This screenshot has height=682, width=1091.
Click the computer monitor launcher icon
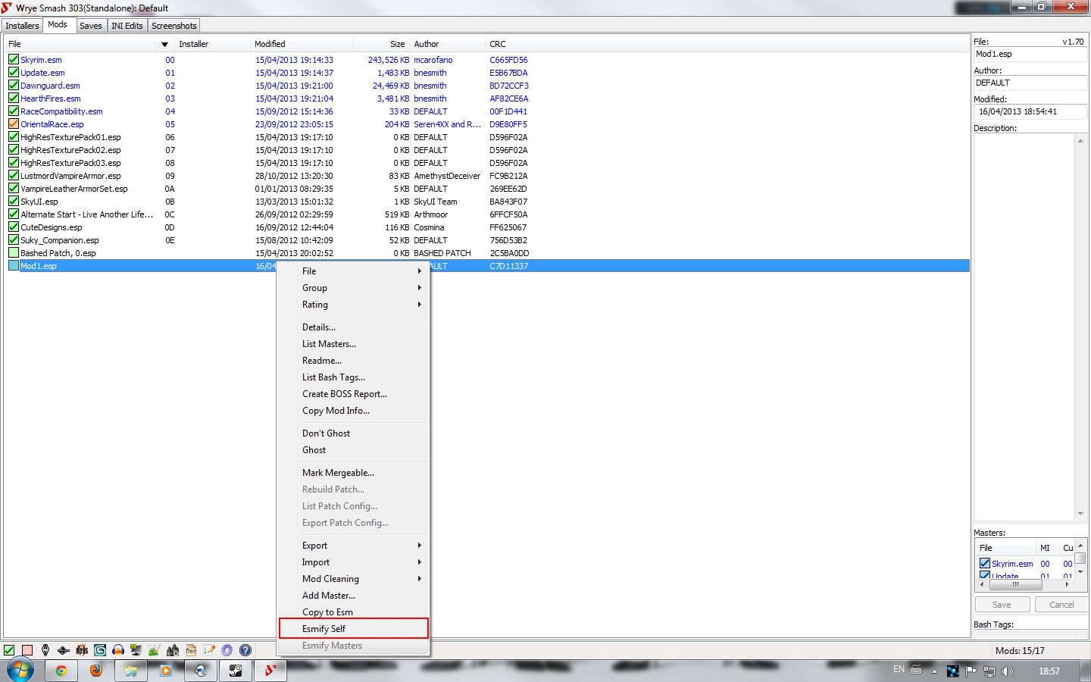[x=136, y=650]
